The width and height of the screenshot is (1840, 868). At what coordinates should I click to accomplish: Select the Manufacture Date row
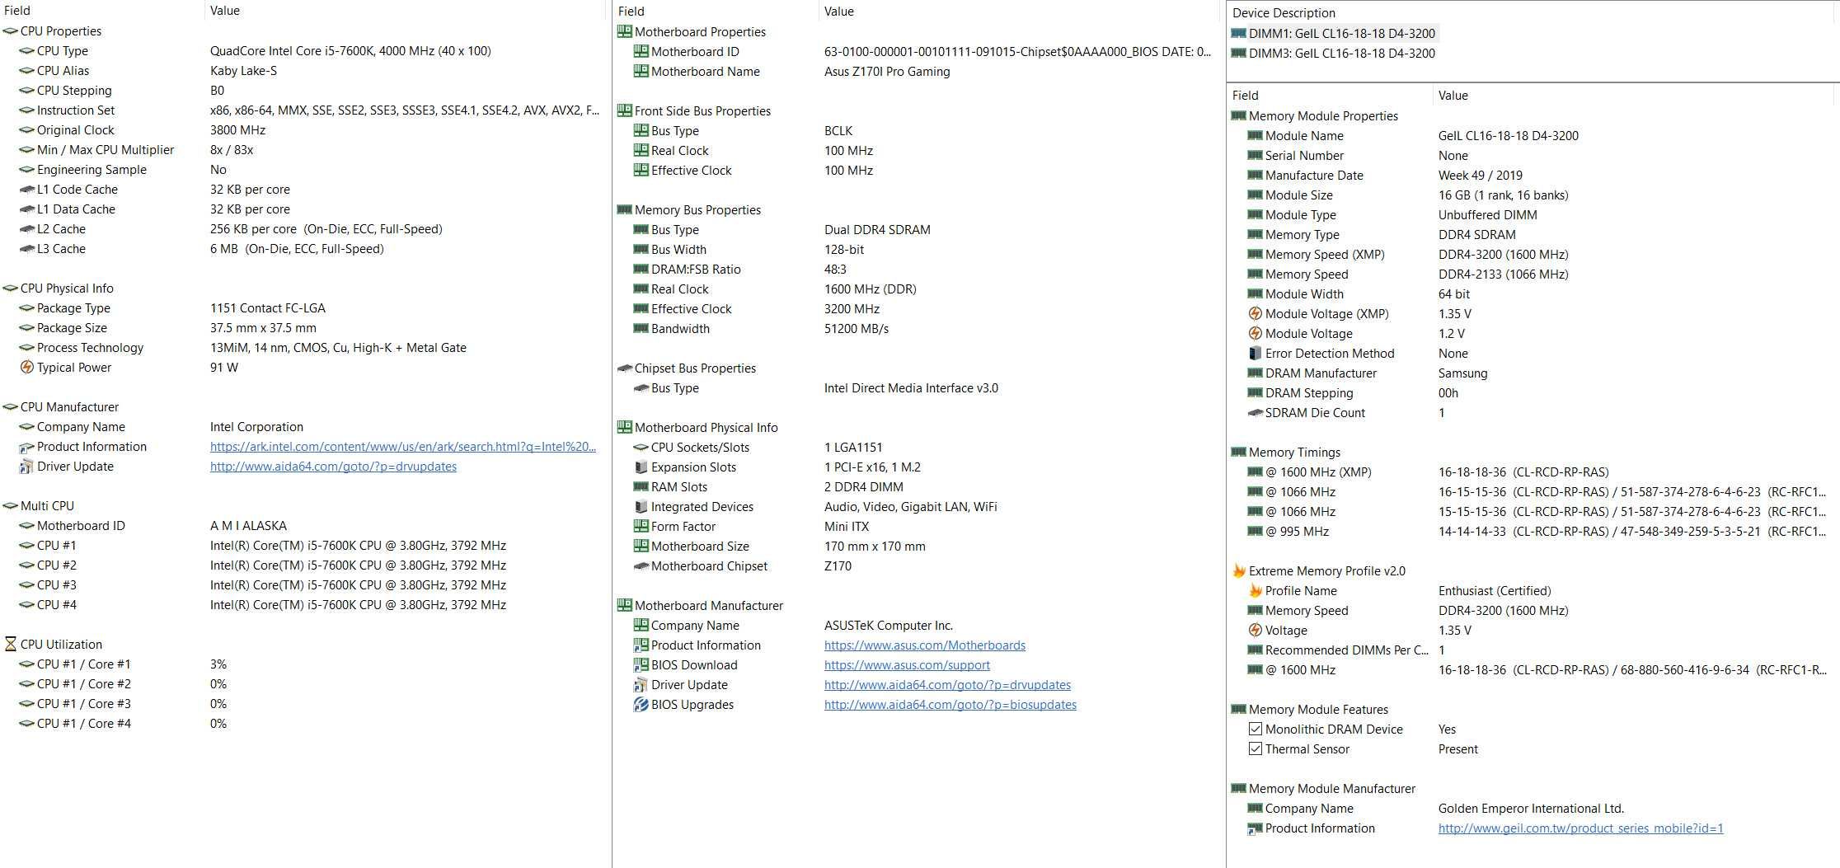tap(1533, 176)
